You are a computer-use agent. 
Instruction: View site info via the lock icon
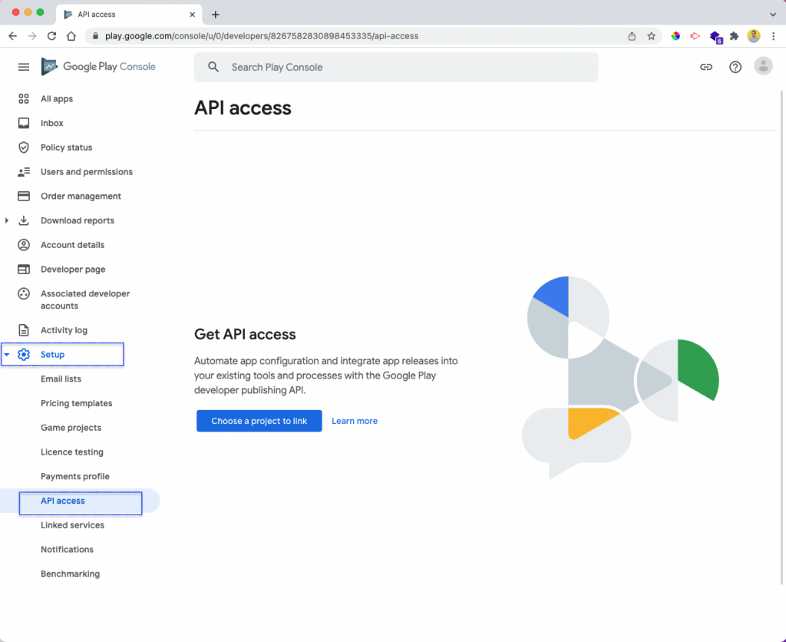(94, 36)
